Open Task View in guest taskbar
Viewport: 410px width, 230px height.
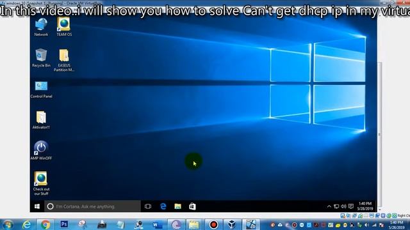[x=148, y=206]
